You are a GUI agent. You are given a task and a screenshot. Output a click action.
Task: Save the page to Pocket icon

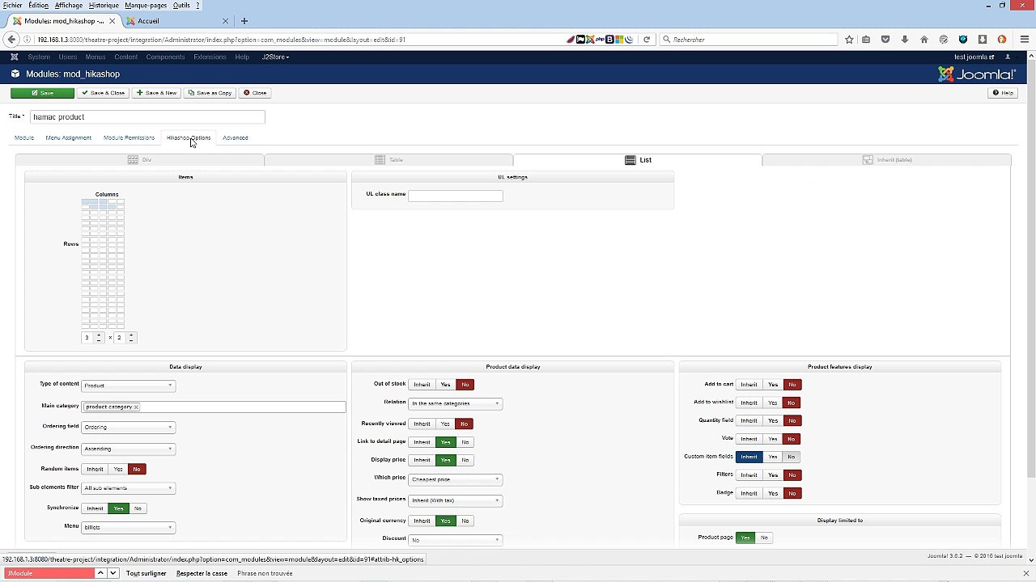coord(885,40)
